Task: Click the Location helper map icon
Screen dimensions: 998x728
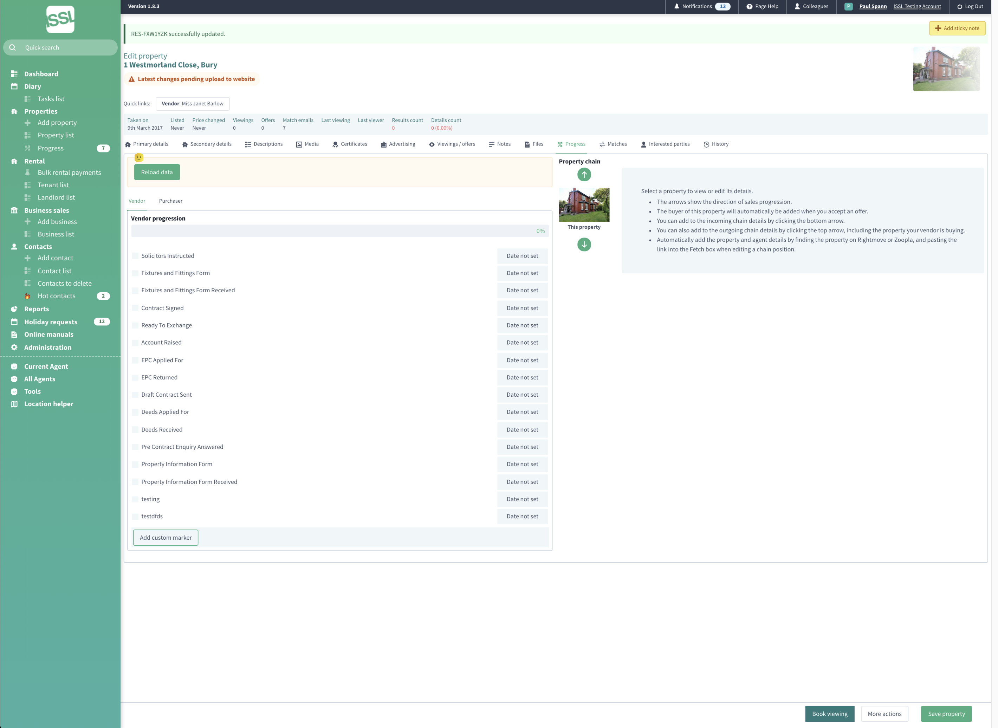Action: 14,404
